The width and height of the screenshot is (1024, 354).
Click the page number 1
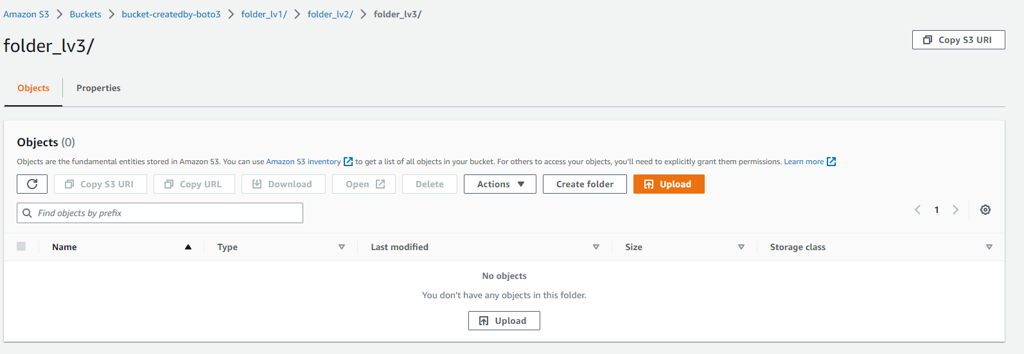tap(937, 210)
